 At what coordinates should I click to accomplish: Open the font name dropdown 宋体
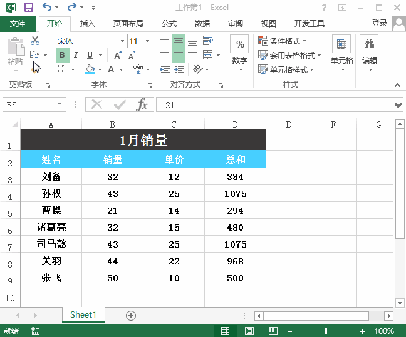click(x=122, y=41)
